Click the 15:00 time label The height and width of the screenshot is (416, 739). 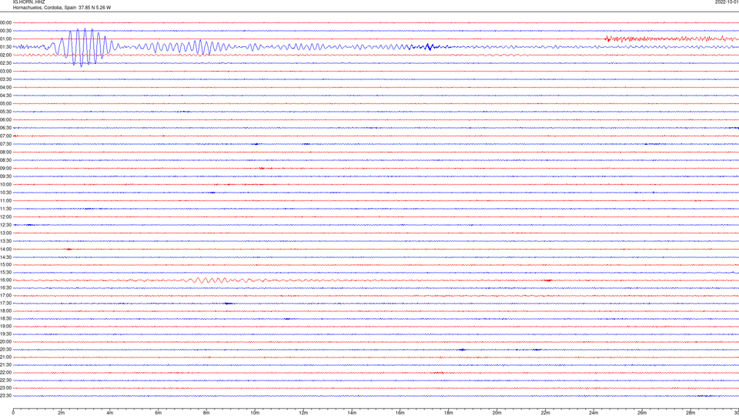pos(5,265)
